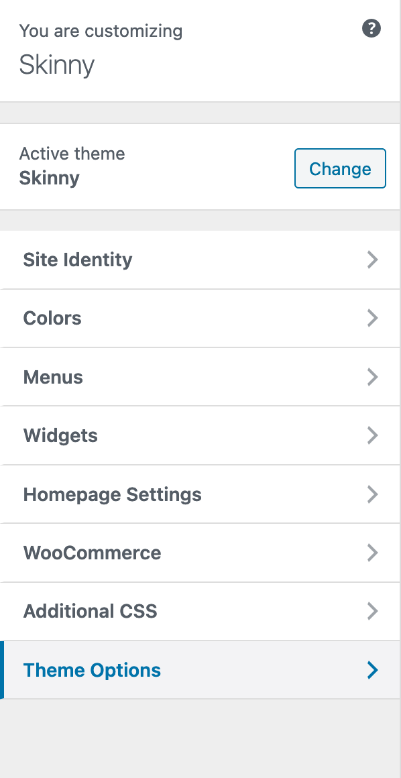
Task: Open the Site Identity section
Action: click(x=198, y=260)
